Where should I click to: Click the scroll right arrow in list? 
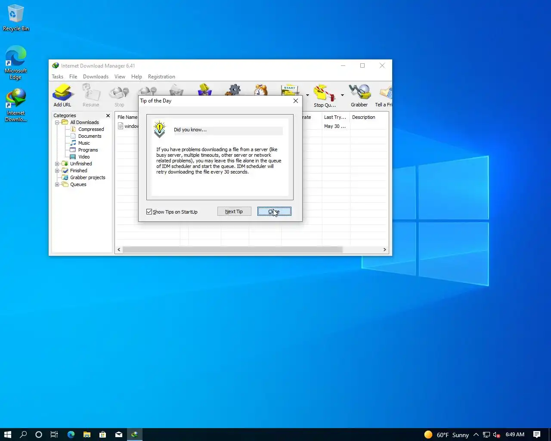[385, 250]
